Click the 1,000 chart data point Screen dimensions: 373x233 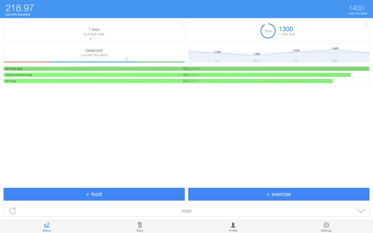coord(257,54)
